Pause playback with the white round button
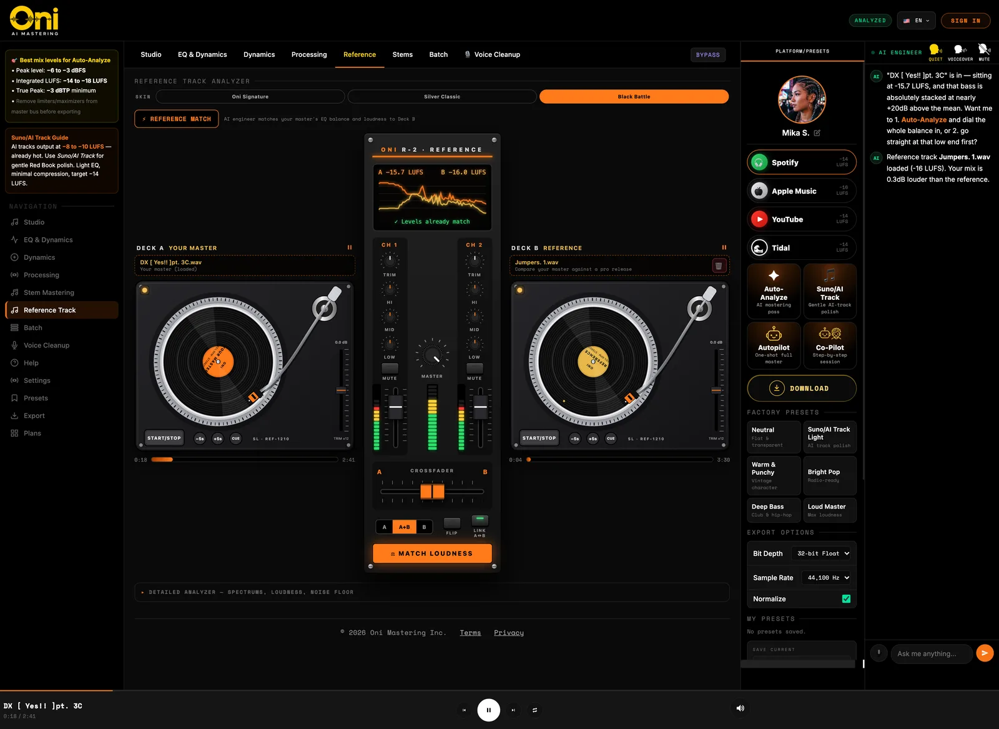This screenshot has height=729, width=999. [489, 710]
